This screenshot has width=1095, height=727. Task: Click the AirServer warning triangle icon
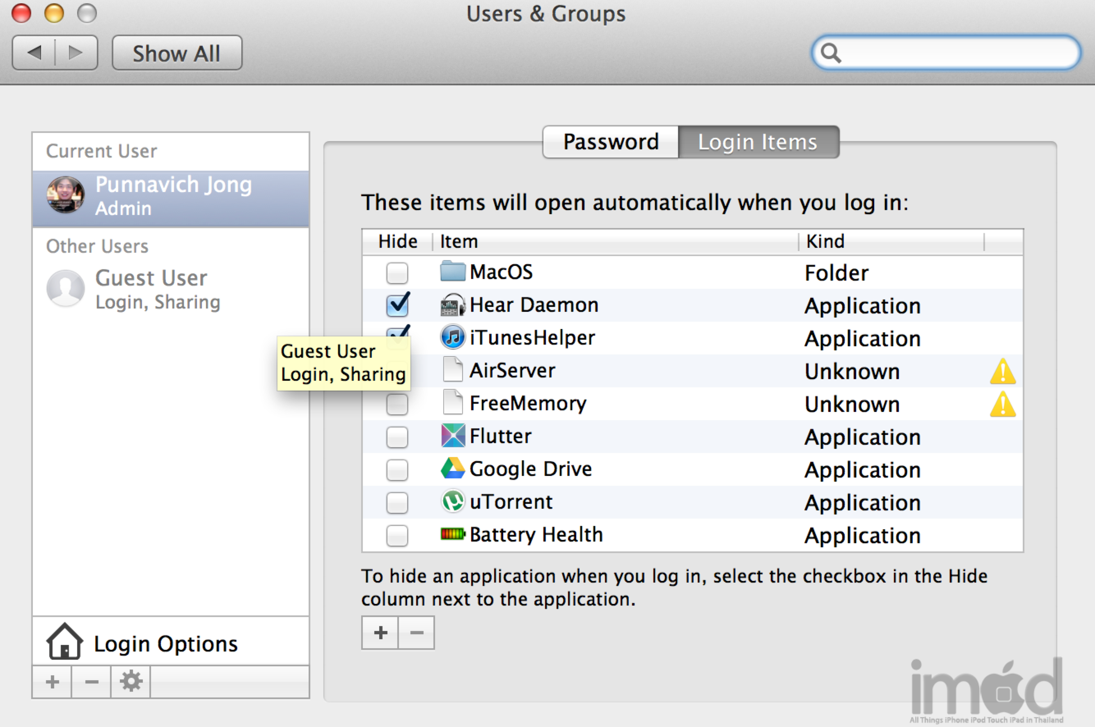(1002, 371)
